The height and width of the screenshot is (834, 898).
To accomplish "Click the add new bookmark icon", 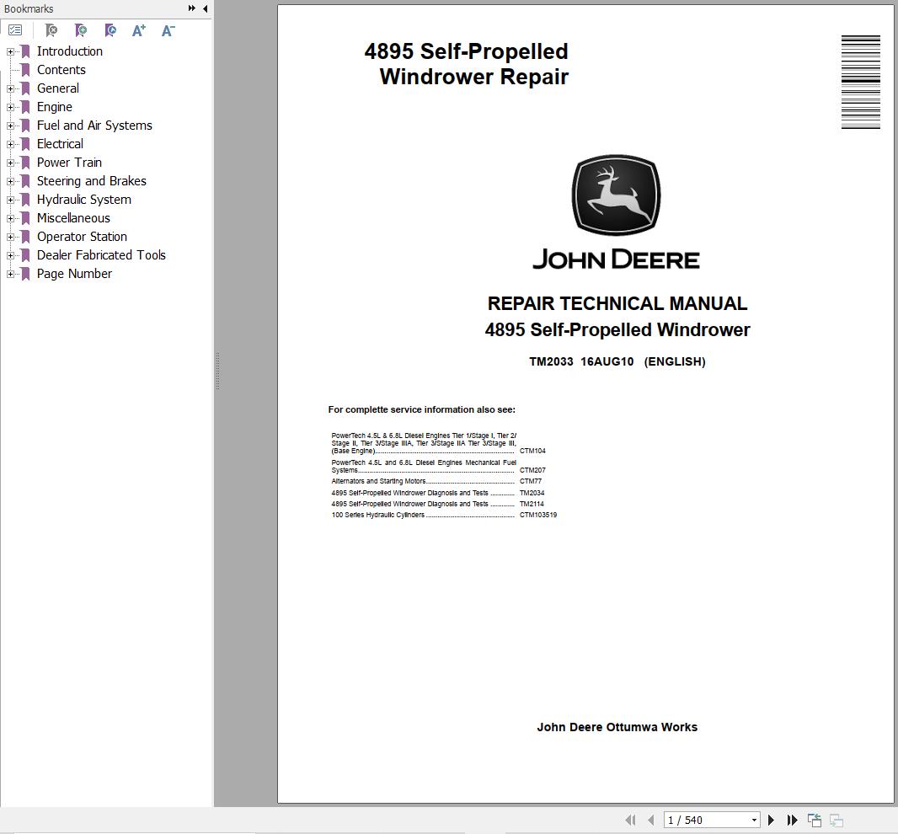I will click(81, 30).
